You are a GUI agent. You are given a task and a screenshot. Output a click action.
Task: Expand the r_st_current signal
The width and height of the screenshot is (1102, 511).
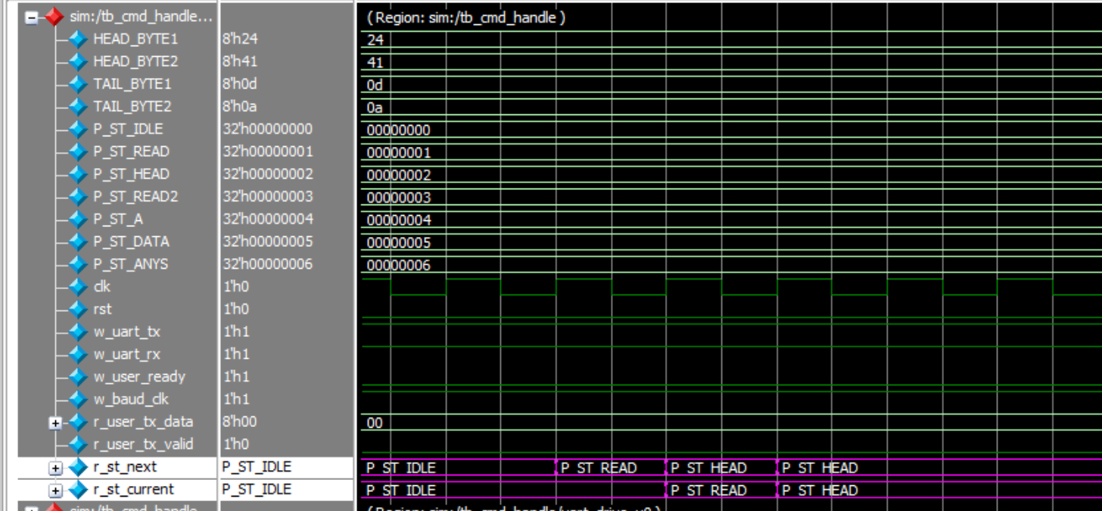[55, 490]
